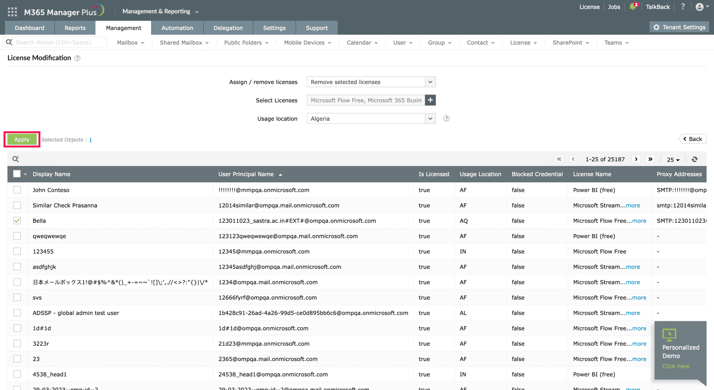Change the 25 rows-per-page dropdown

point(673,159)
